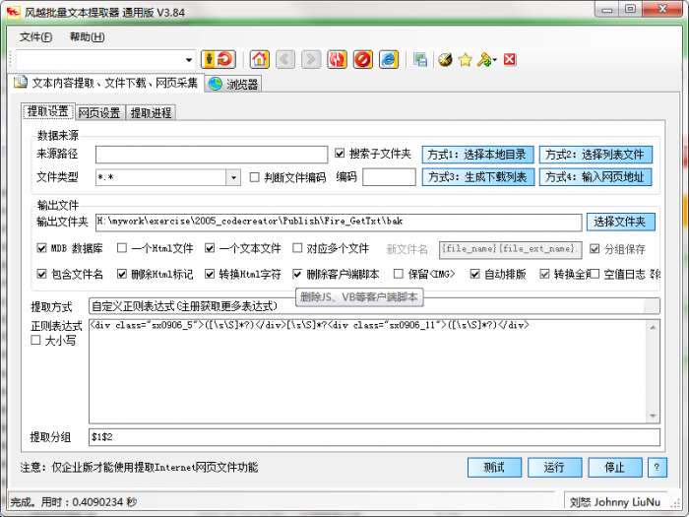This screenshot has width=689, height=517.
Task: Click the 来源路径 input field
Action: click(212, 155)
